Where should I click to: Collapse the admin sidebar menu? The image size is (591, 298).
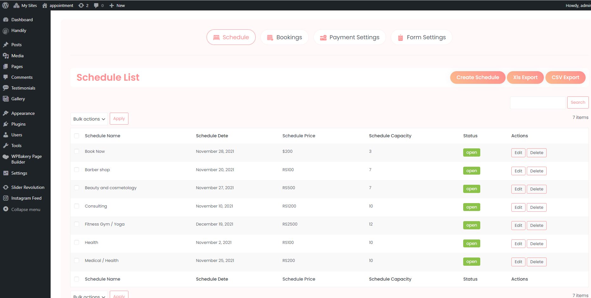pyautogui.click(x=25, y=209)
